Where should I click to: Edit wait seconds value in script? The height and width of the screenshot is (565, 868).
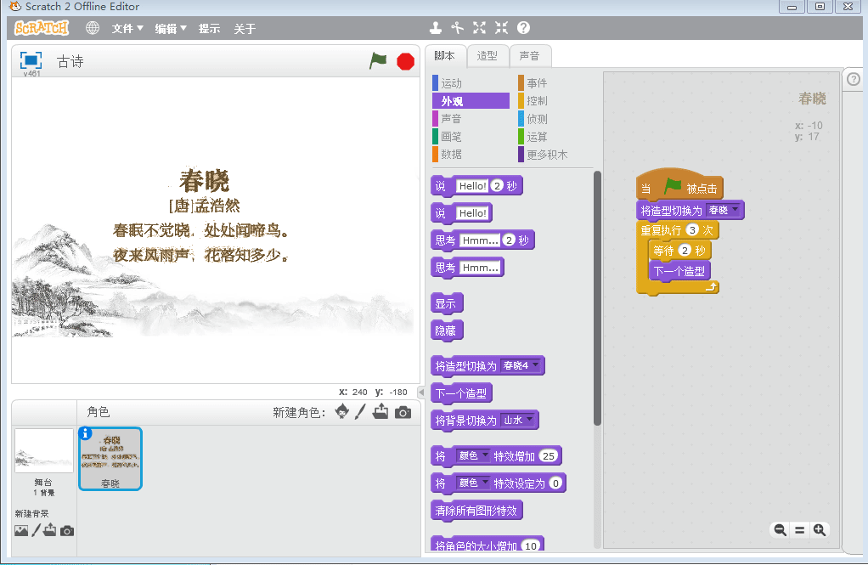click(x=685, y=251)
